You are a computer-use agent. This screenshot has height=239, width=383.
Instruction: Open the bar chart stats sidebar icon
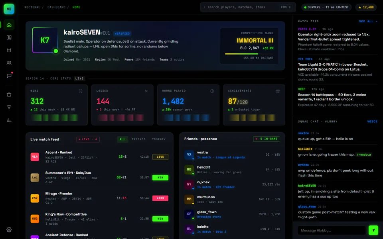[x=9, y=120]
